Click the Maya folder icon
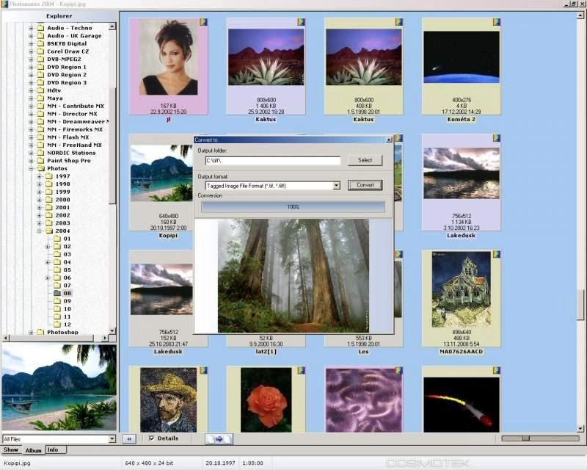 (40, 98)
